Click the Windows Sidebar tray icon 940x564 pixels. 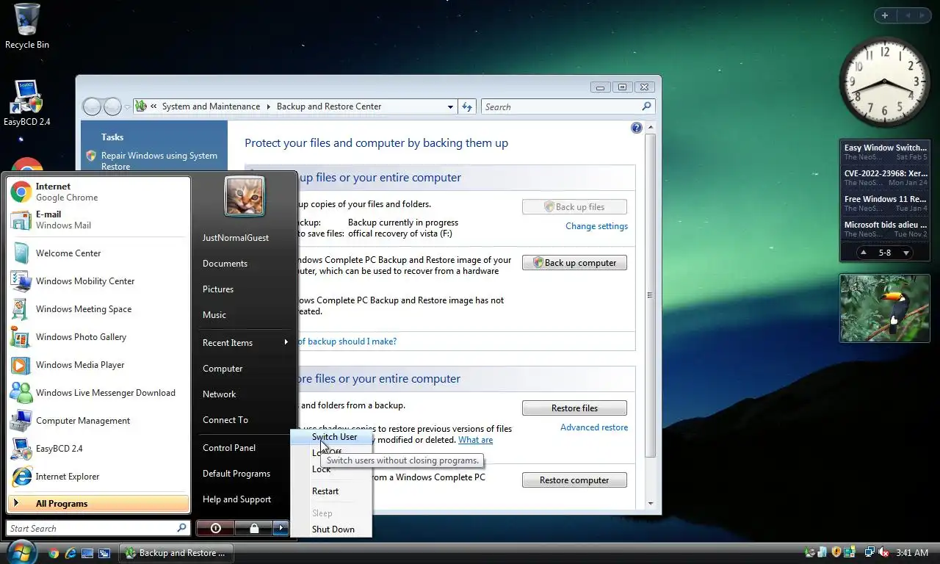pos(850,553)
